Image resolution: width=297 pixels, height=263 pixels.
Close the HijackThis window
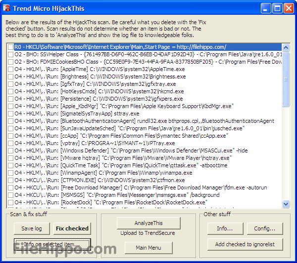[289, 8]
